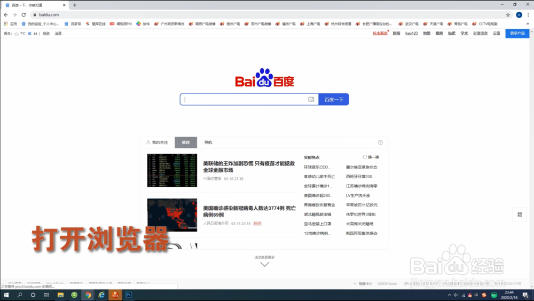The width and height of the screenshot is (534, 301).
Task: Open hot topic 环球音乐CEO...
Action: coord(317,167)
